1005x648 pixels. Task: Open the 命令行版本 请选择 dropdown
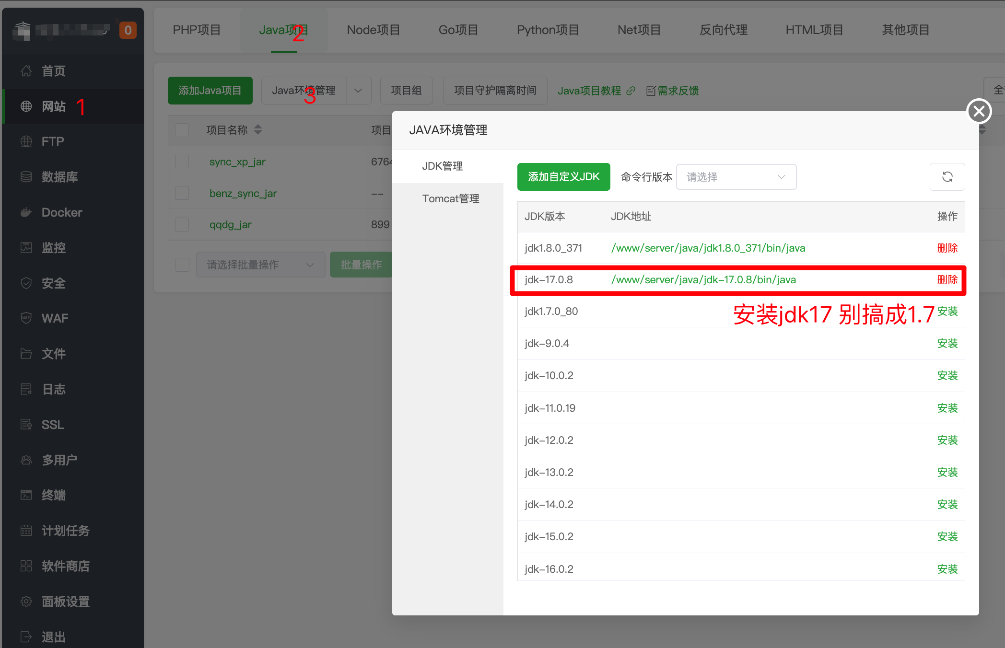736,177
